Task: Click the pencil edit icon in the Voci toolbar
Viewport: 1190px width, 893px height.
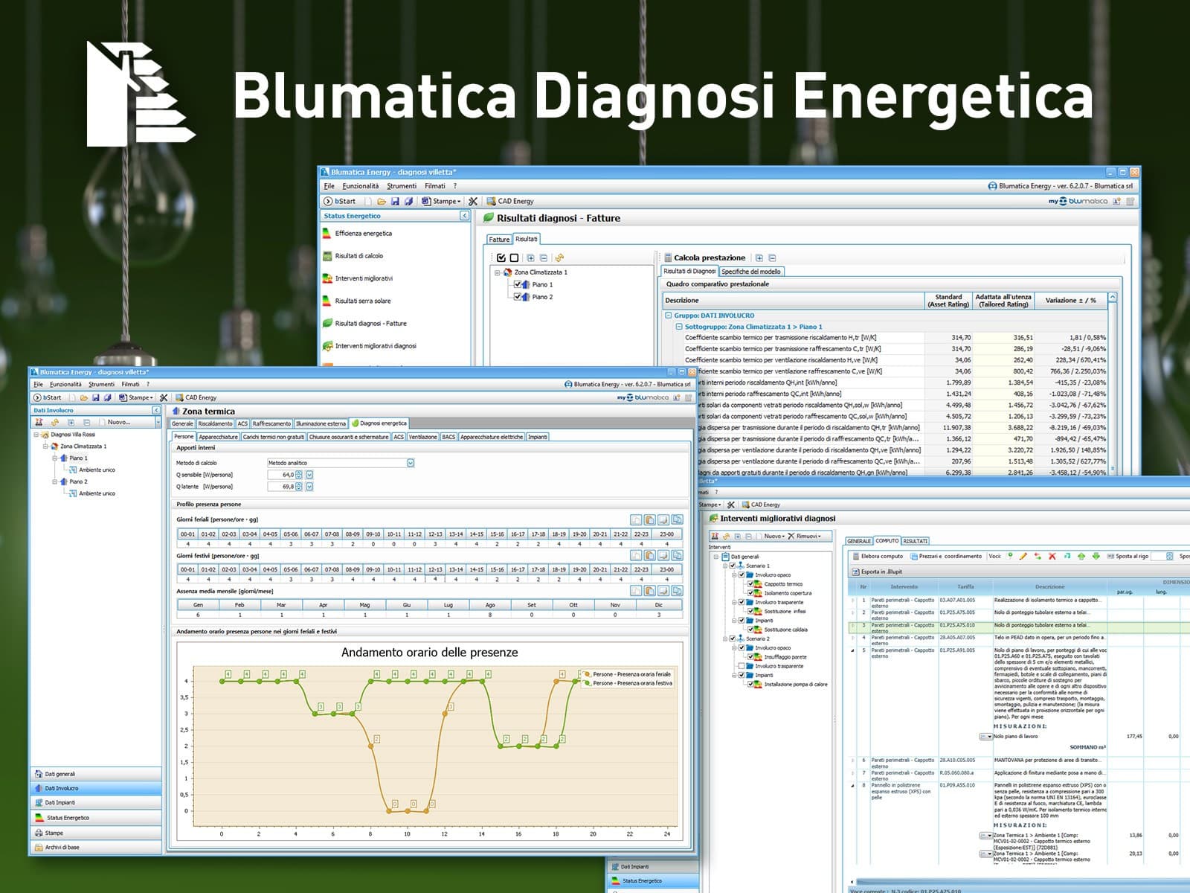Action: (x=1023, y=556)
